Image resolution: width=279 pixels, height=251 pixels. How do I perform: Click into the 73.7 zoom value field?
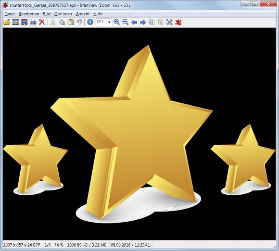click(x=101, y=22)
